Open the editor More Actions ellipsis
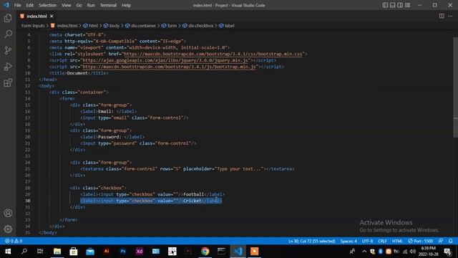The width and height of the screenshot is (458, 258). (x=450, y=16)
